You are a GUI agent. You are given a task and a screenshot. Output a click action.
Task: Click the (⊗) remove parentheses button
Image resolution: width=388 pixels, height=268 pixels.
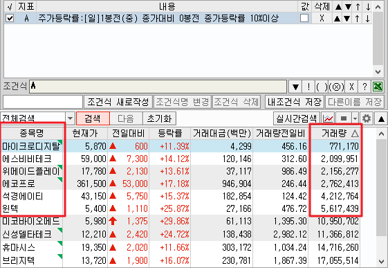337,87
